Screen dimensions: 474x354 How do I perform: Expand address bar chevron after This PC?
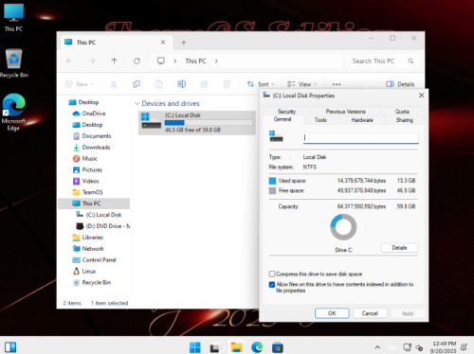click(x=216, y=61)
